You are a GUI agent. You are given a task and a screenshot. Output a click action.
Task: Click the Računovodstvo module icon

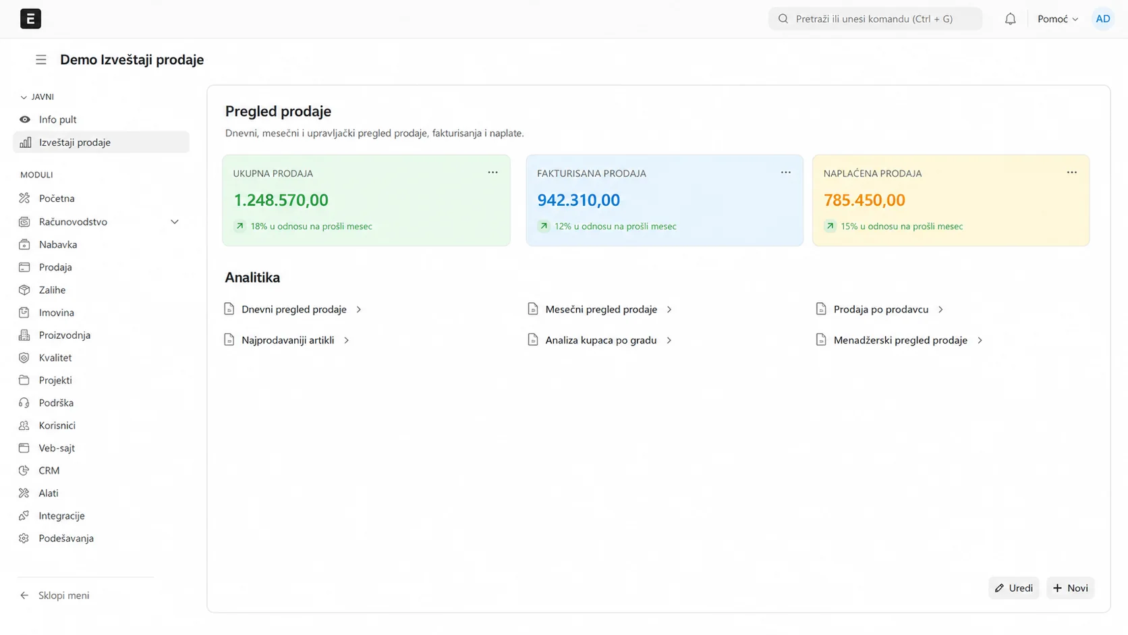coord(24,221)
